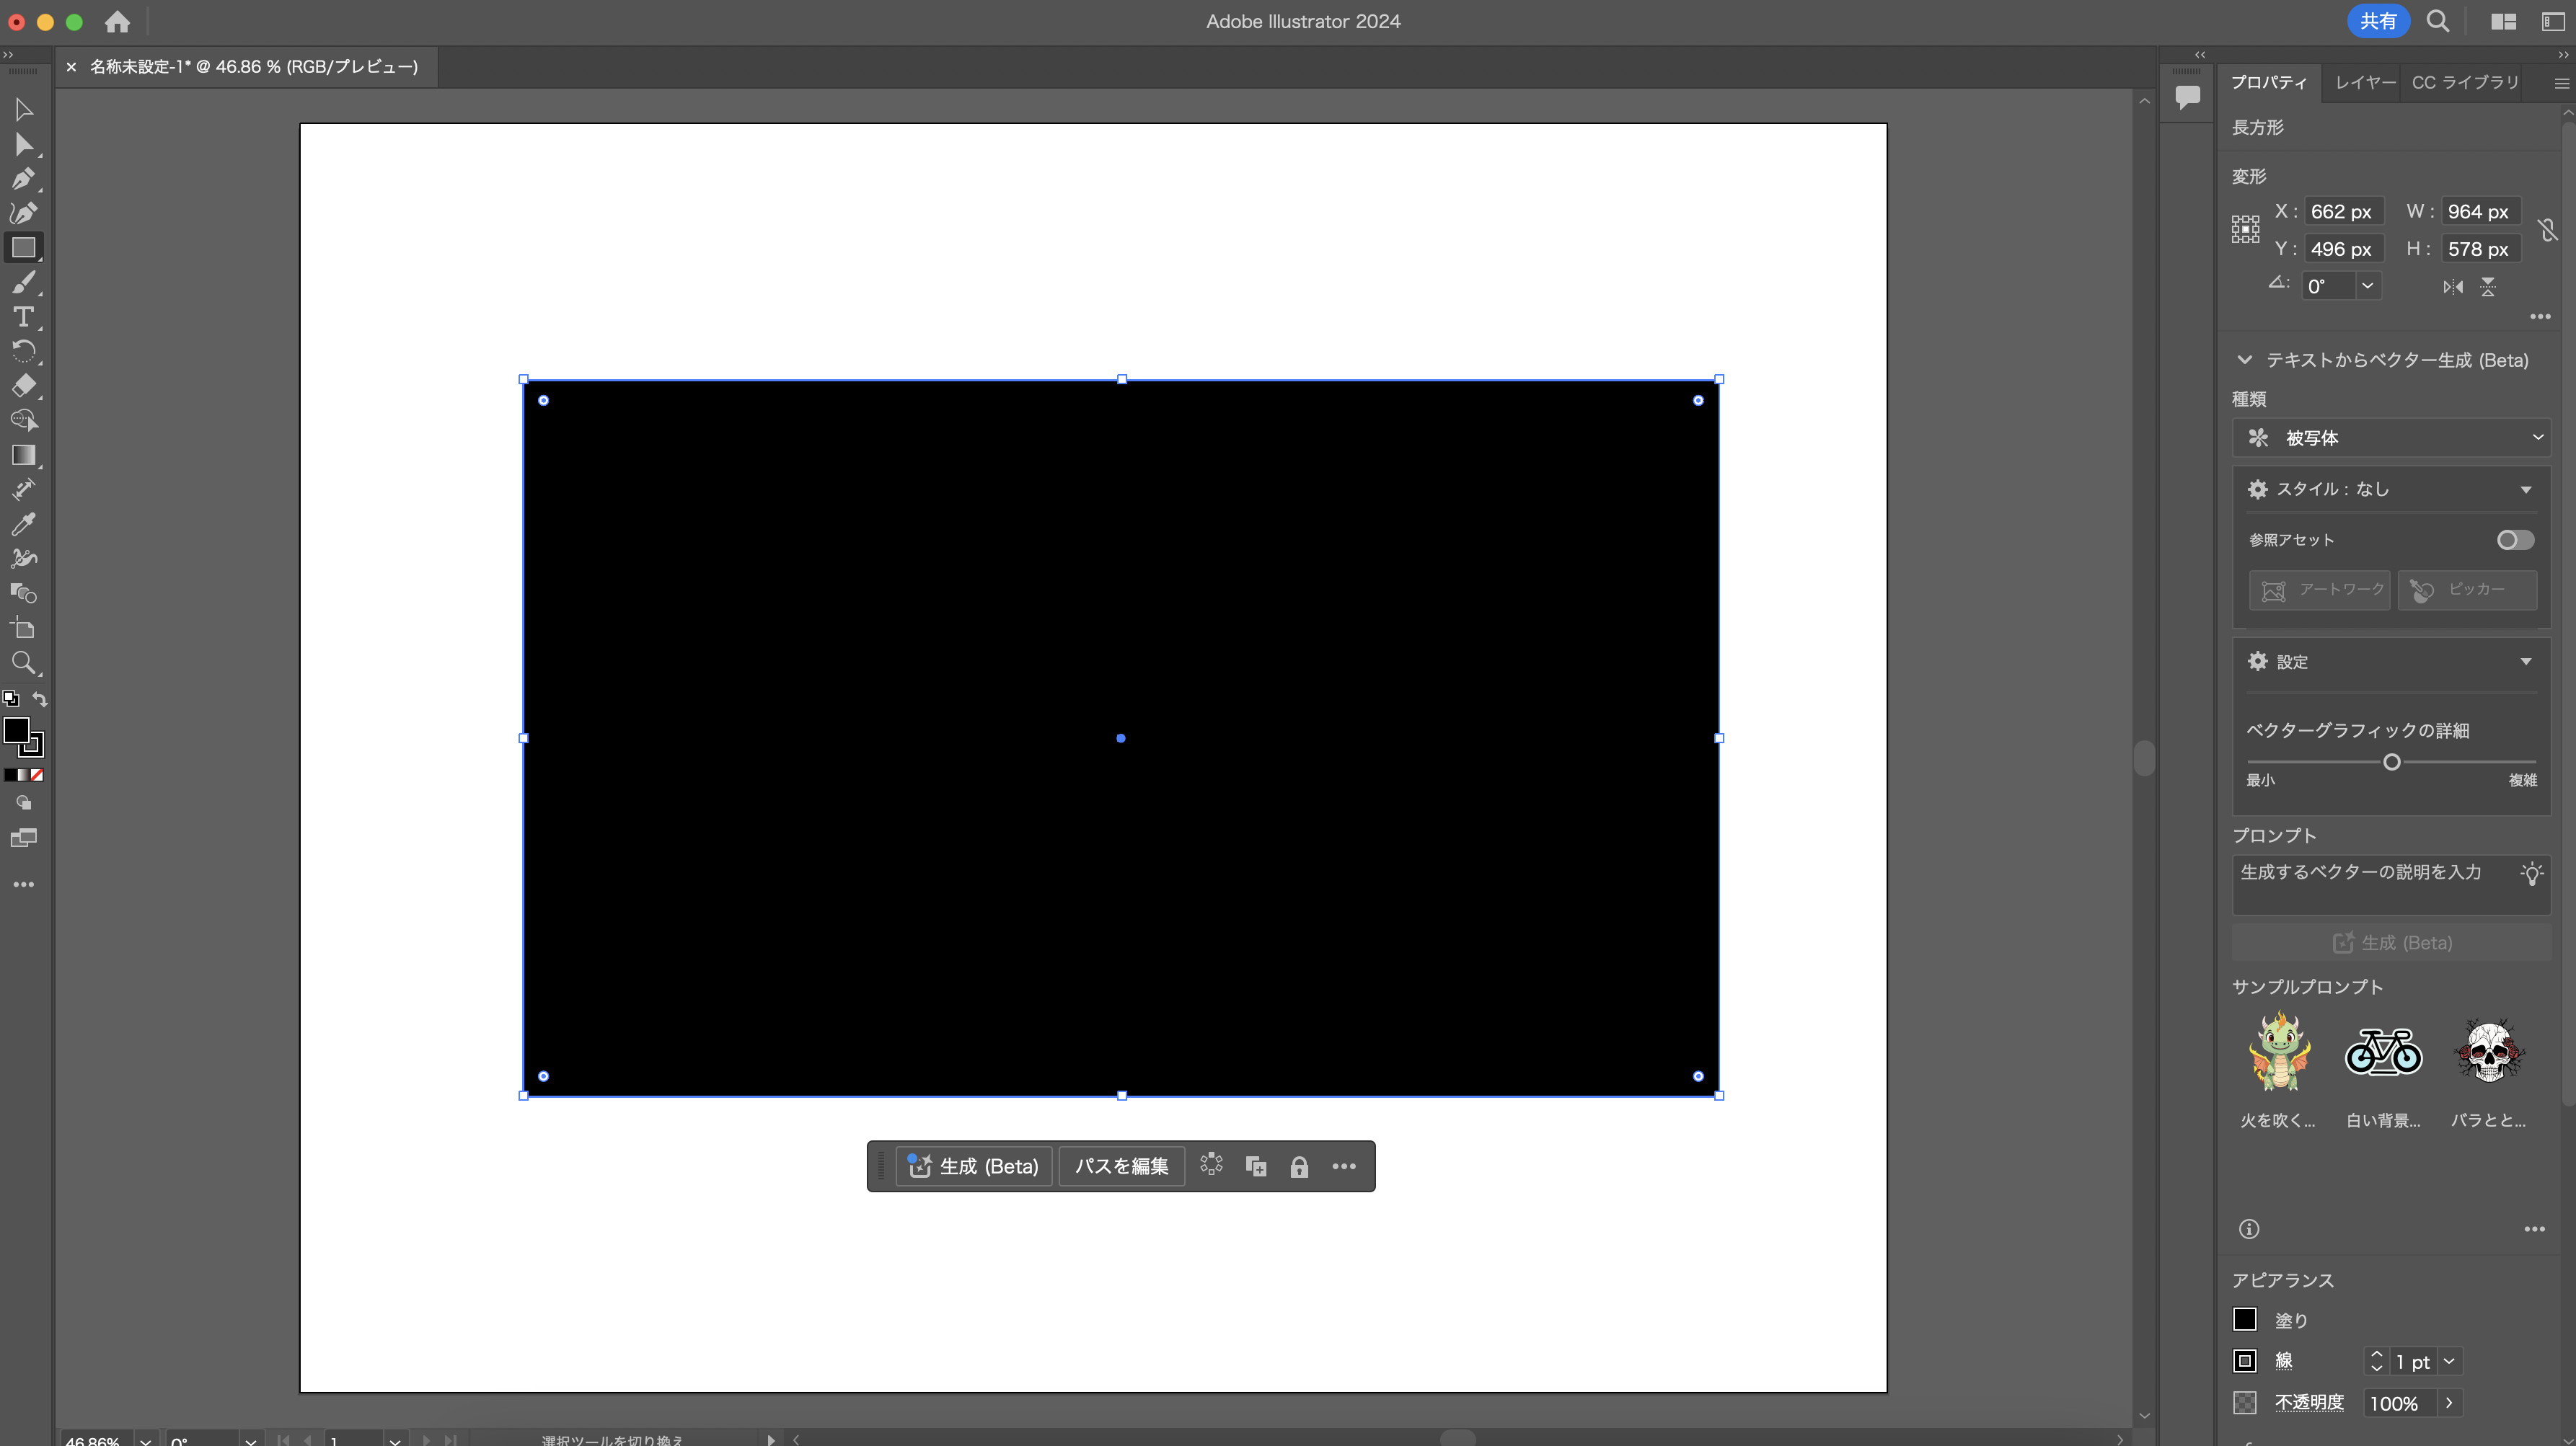Select the bicycle sample prompt thumbnail
The width and height of the screenshot is (2576, 1446).
pyautogui.click(x=2384, y=1051)
